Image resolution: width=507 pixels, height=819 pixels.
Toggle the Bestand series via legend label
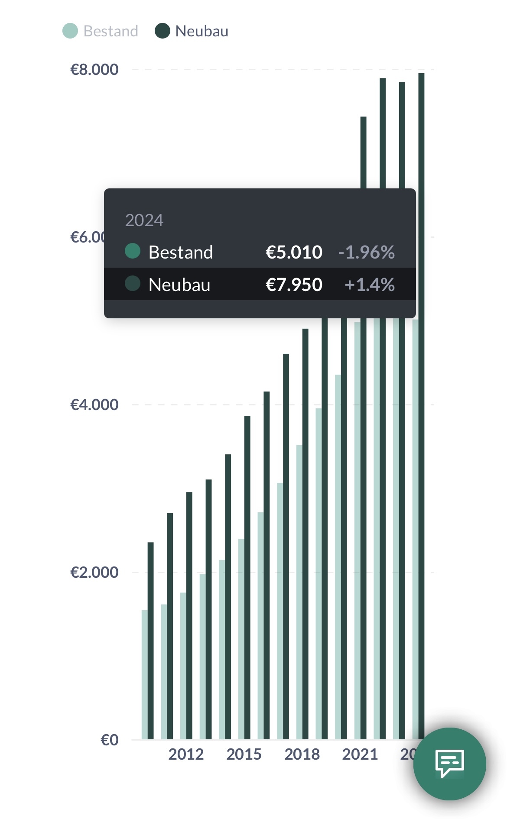(x=111, y=31)
